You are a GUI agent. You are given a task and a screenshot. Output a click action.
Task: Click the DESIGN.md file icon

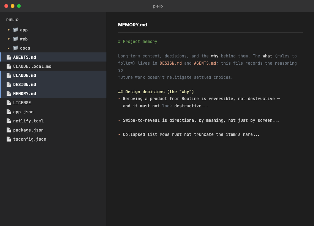tap(8, 84)
